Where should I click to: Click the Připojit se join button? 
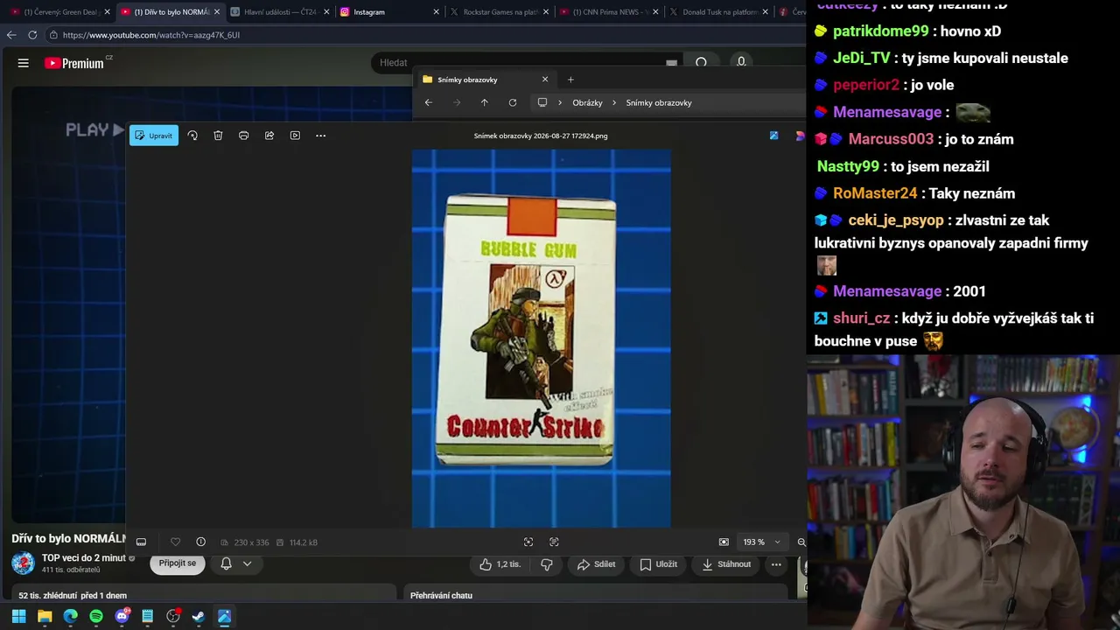(178, 563)
